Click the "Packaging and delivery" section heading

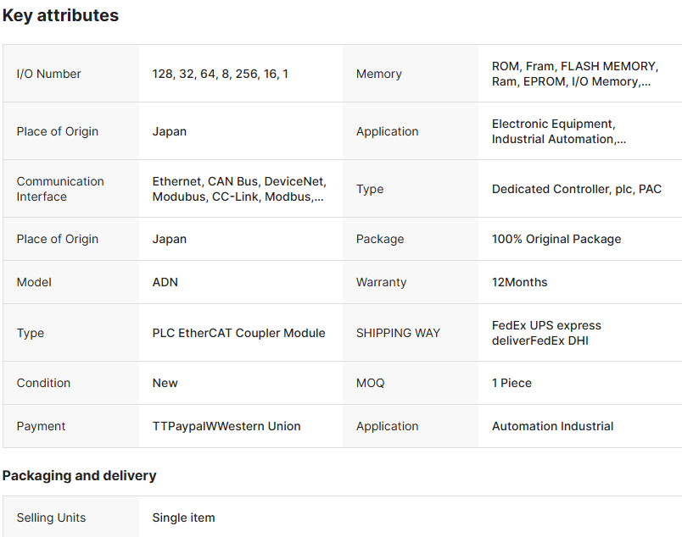coord(79,475)
